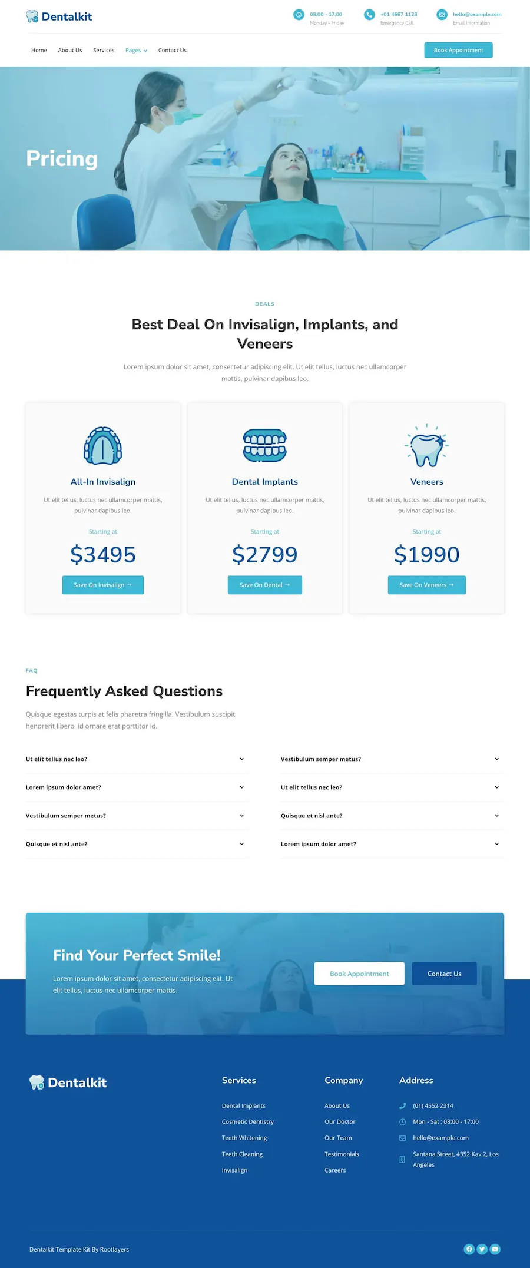This screenshot has height=1268, width=530.
Task: Open the Contact Us menu item
Action: (x=173, y=51)
